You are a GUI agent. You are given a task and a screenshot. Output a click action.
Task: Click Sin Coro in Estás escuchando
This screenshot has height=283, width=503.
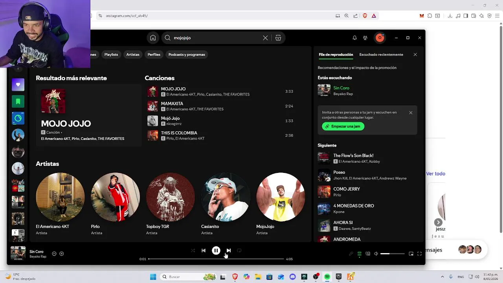pyautogui.click(x=341, y=88)
